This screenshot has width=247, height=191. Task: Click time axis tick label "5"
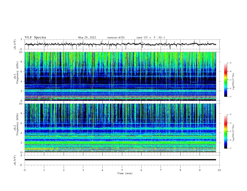tap(122, 170)
